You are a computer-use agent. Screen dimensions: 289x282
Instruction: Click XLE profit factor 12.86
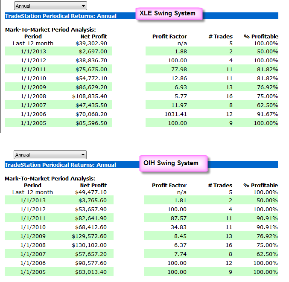tap(179, 78)
